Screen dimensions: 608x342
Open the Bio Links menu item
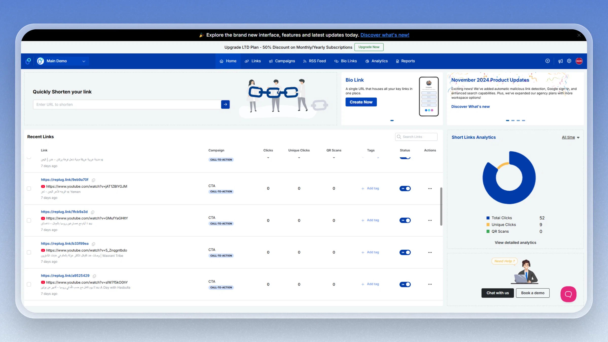click(x=345, y=61)
